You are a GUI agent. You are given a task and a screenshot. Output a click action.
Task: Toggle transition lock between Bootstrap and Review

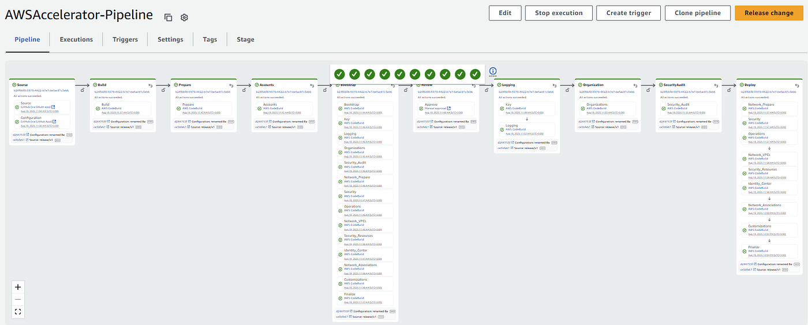[405, 89]
